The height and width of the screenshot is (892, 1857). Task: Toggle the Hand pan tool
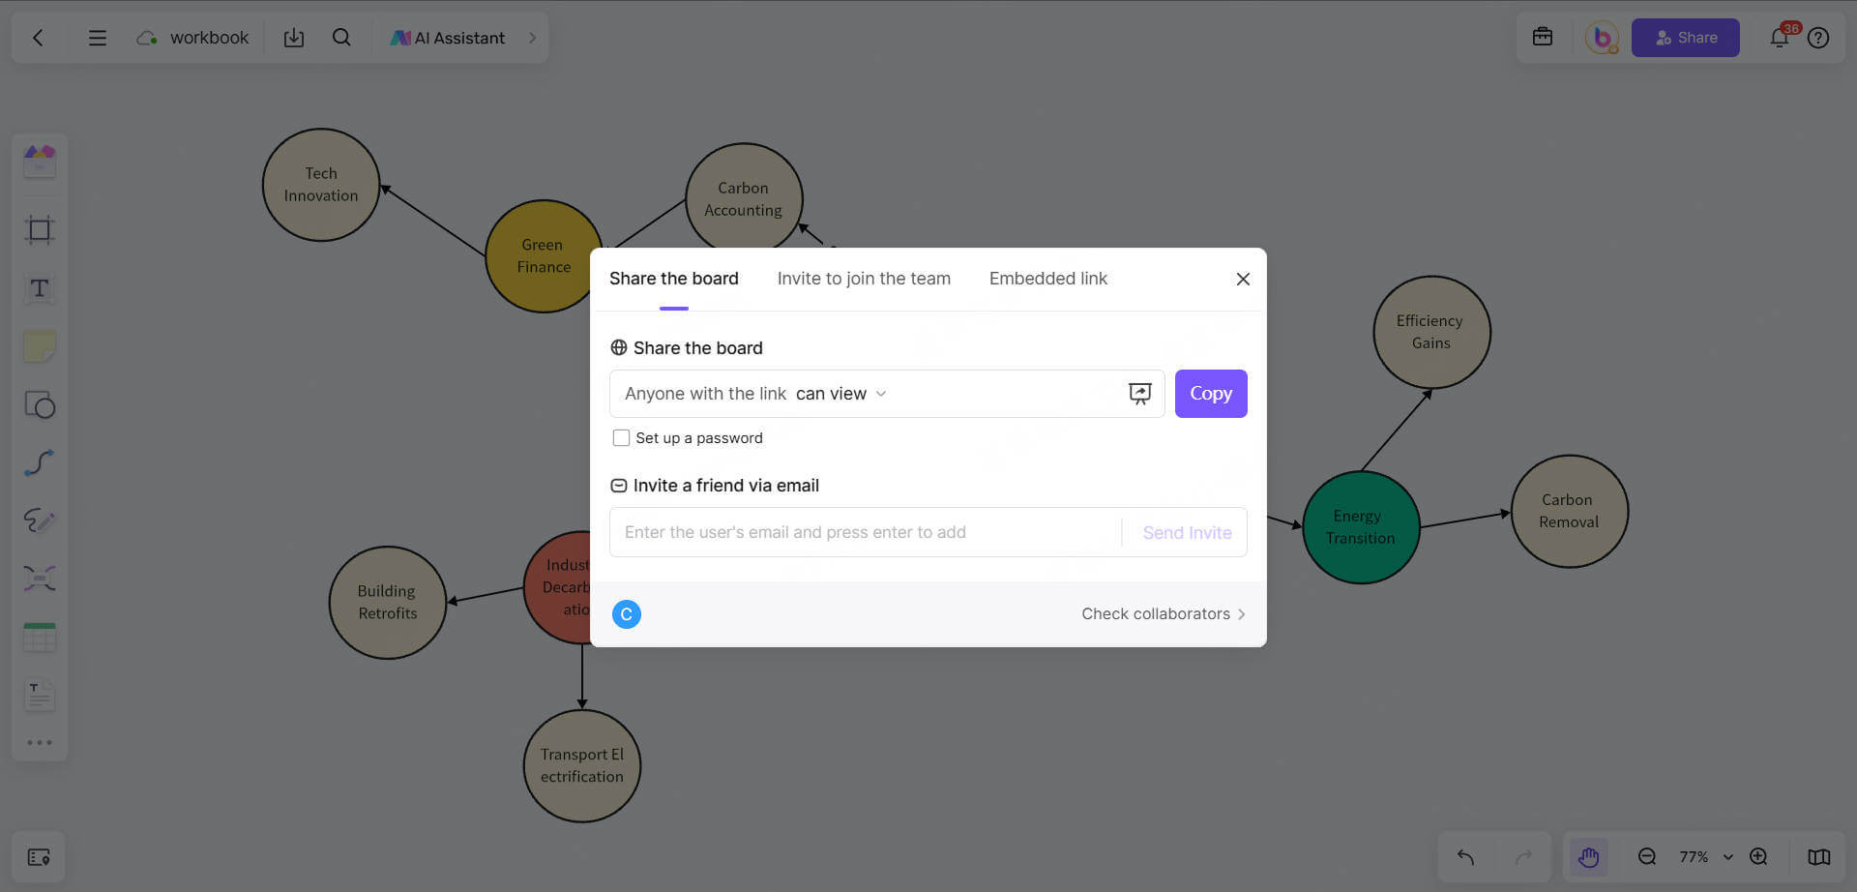pyautogui.click(x=1588, y=857)
